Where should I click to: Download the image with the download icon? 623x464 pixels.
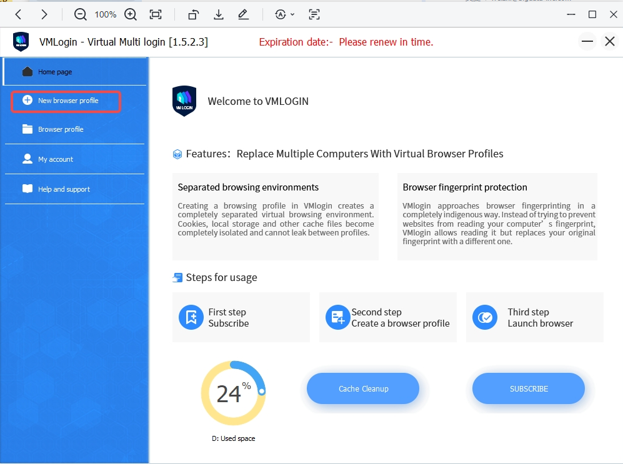[x=219, y=15]
